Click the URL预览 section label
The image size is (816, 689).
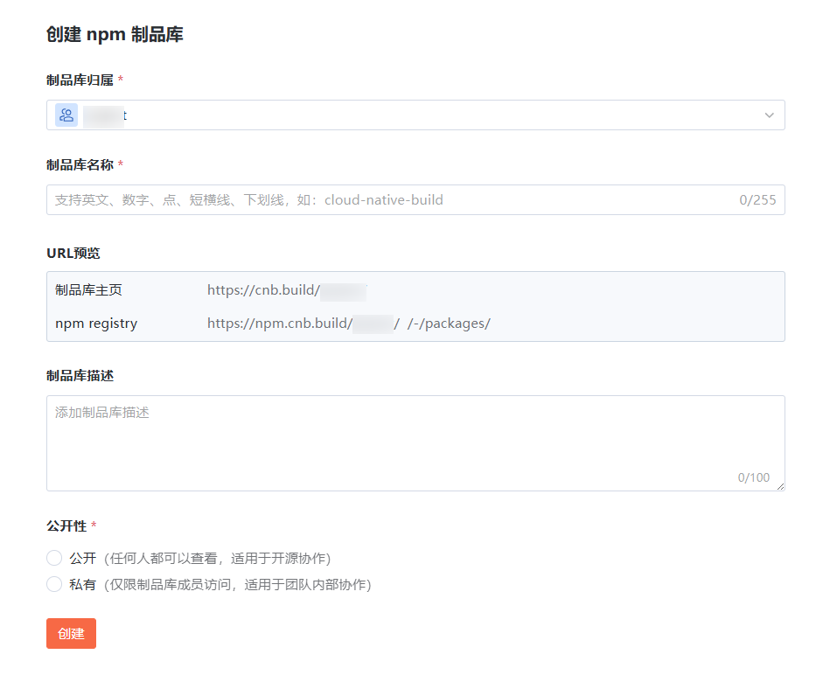point(73,254)
